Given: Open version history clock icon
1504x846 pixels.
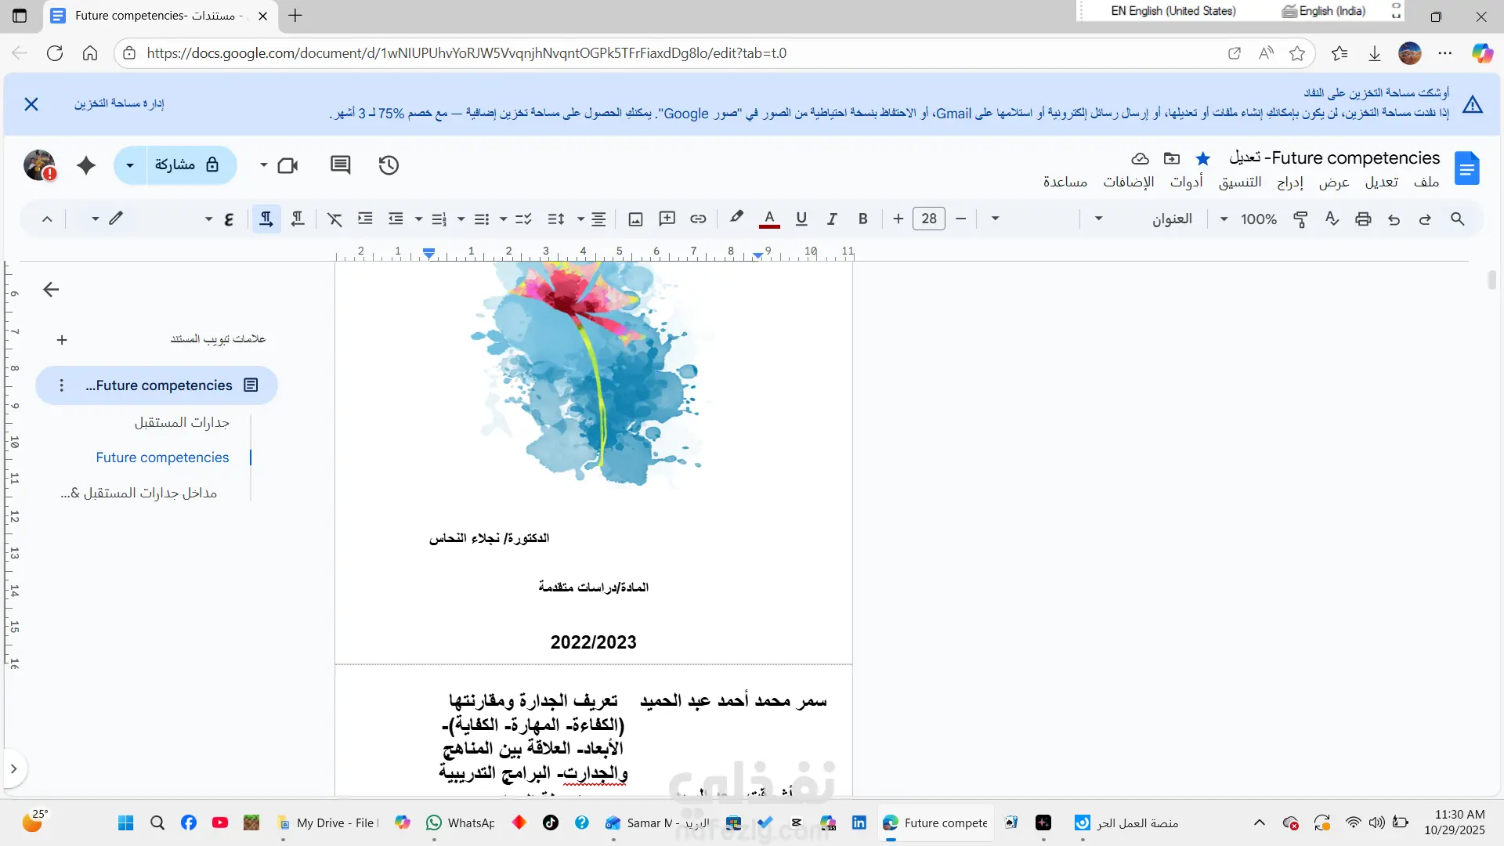Looking at the screenshot, I should (389, 165).
